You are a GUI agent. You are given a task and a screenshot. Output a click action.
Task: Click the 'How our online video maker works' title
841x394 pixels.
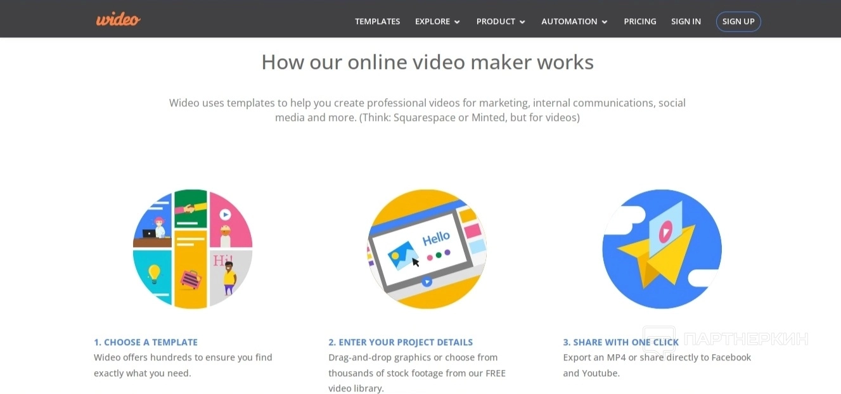[x=427, y=62]
